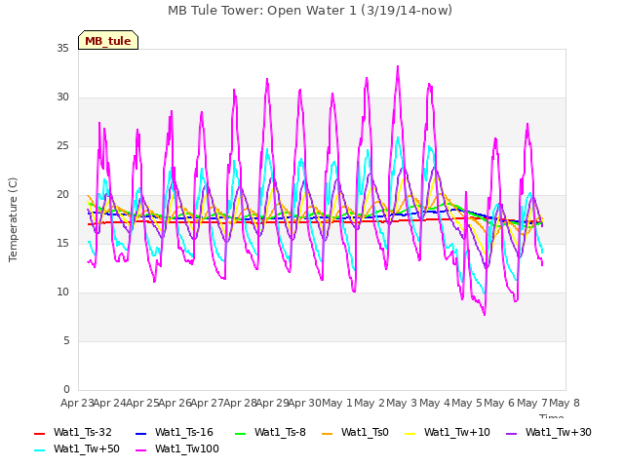Viewport: 624px width, 468px height.
Task: Click the 5 y-axis tick label
Action: click(x=66, y=341)
